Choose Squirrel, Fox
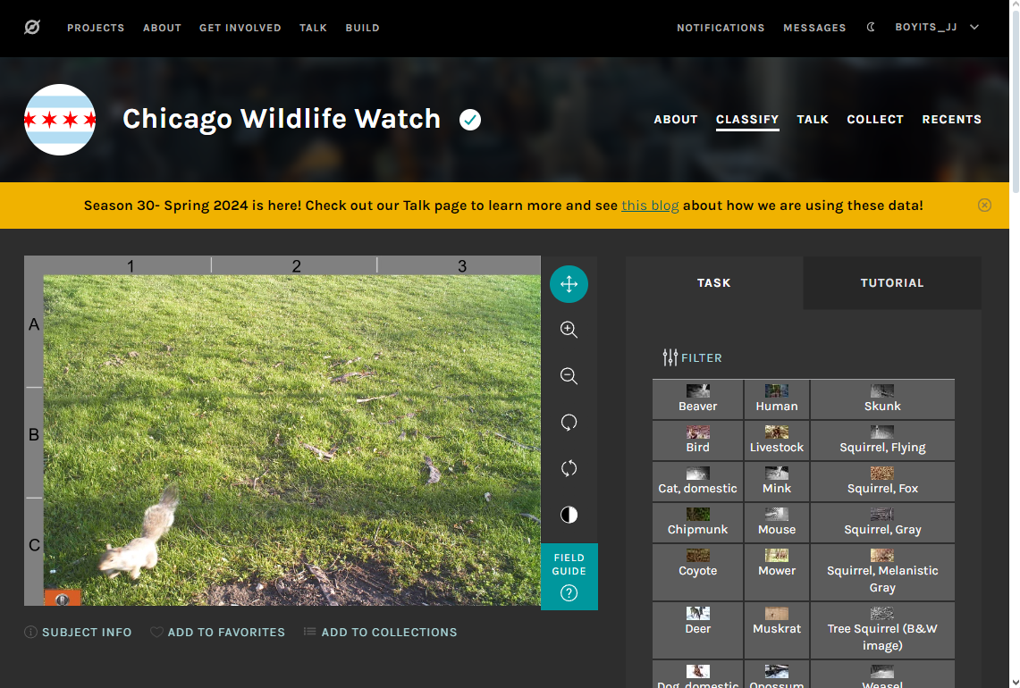1020x688 pixels. pos(882,482)
